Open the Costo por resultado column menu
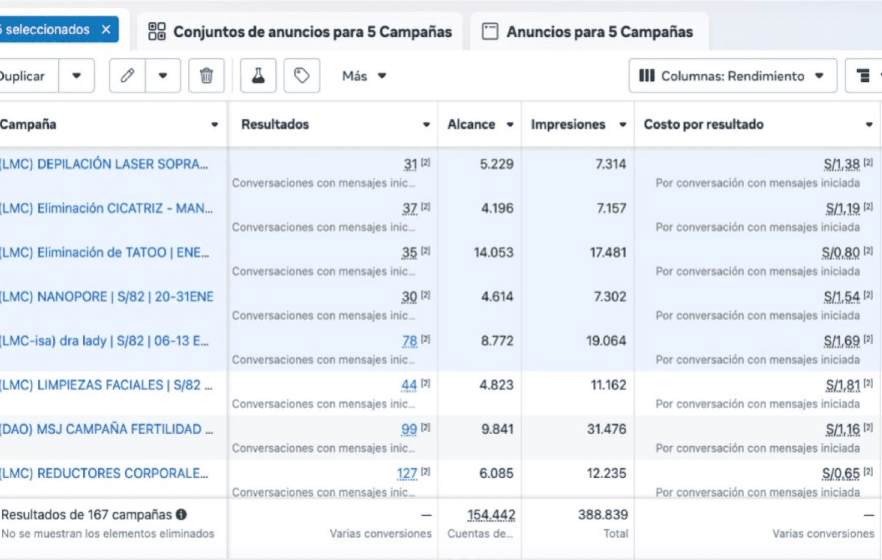Image resolution: width=882 pixels, height=560 pixels. click(868, 124)
